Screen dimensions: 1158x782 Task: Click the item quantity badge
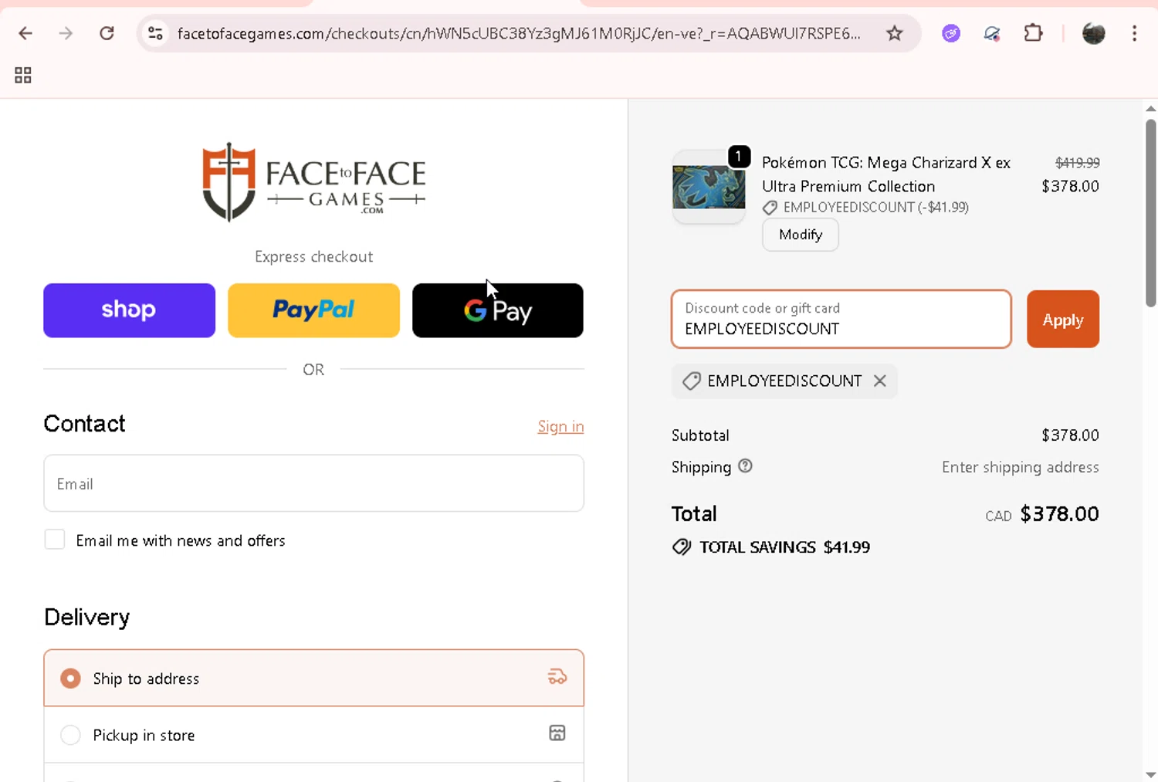[739, 157]
